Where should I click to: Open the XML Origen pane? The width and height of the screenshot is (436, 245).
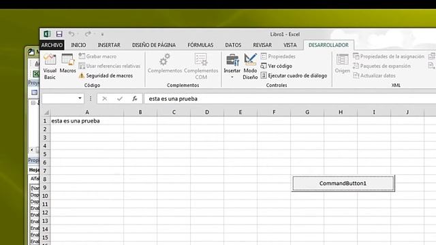point(342,64)
